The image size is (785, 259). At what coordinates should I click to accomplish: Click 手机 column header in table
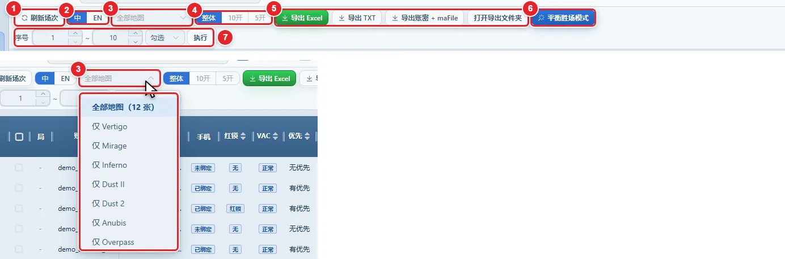[204, 137]
